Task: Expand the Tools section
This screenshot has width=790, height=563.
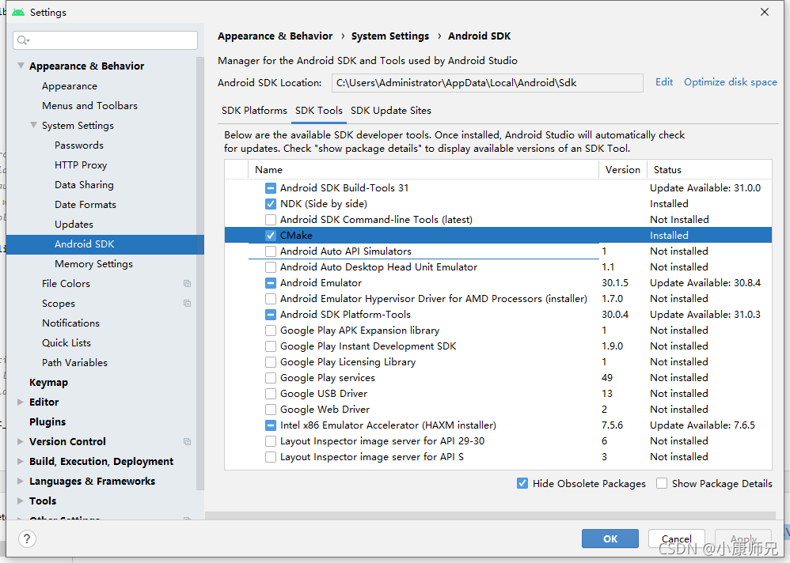Action: pos(21,501)
